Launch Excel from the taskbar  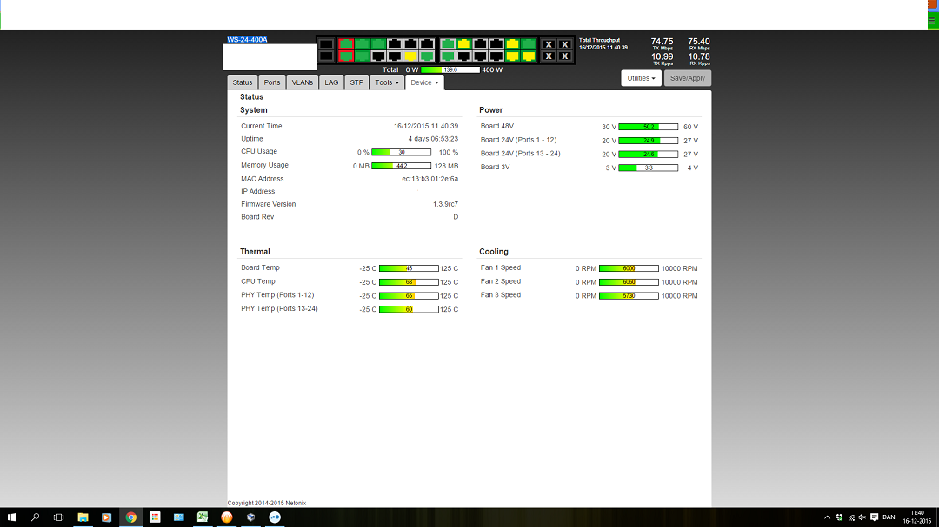202,517
